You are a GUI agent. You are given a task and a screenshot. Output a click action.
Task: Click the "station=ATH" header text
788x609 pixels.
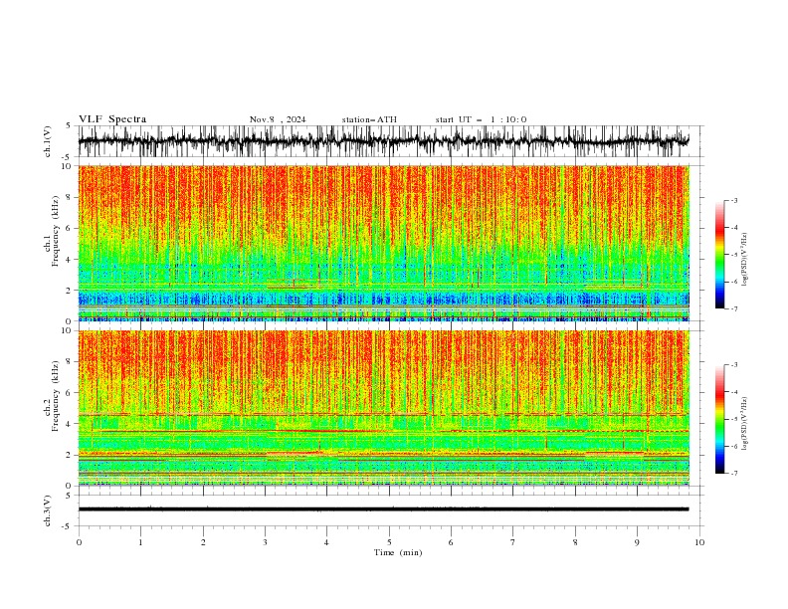click(369, 119)
